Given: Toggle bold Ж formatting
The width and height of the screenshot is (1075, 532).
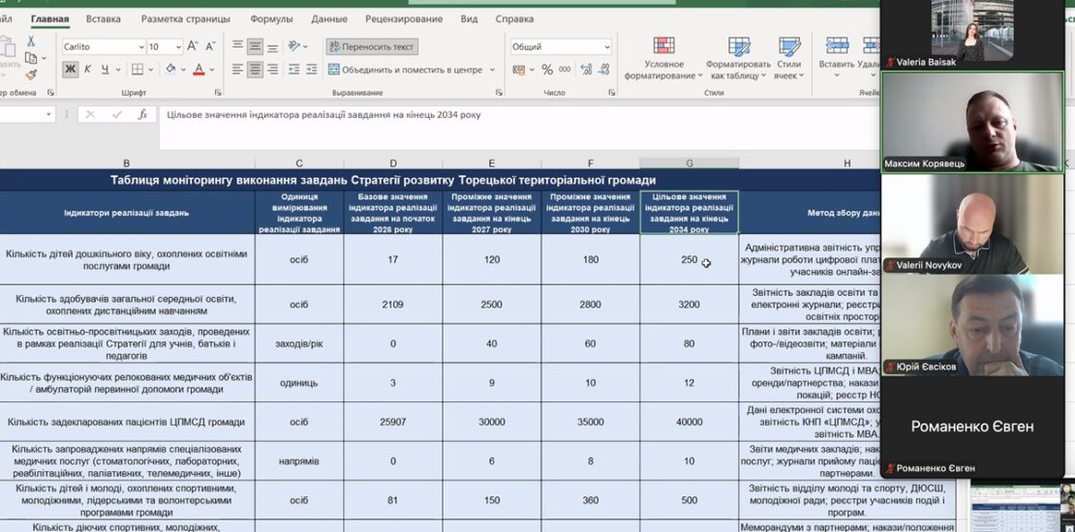Looking at the screenshot, I should pyautogui.click(x=70, y=69).
